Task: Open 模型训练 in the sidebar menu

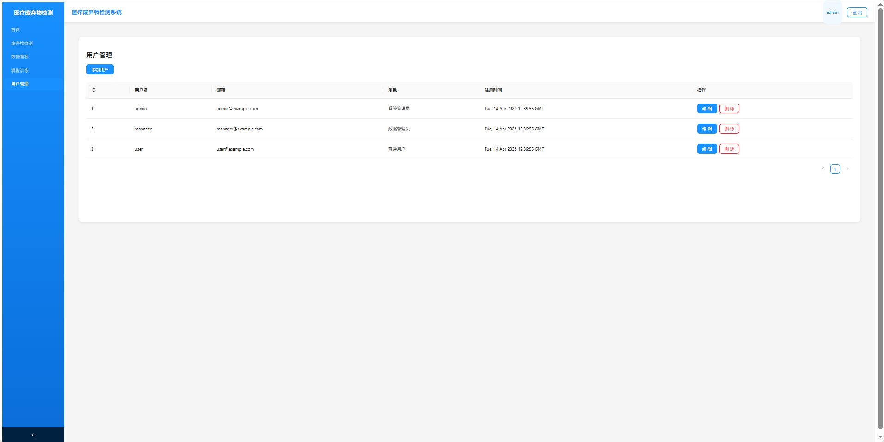Action: (x=33, y=70)
